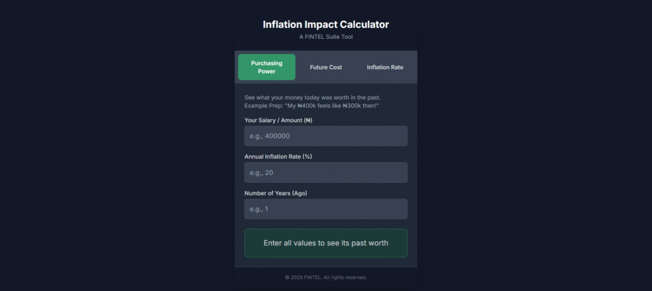The width and height of the screenshot is (652, 291).
Task: Click the "A FINTEL Suite Tool" subtitle
Action: click(326, 37)
